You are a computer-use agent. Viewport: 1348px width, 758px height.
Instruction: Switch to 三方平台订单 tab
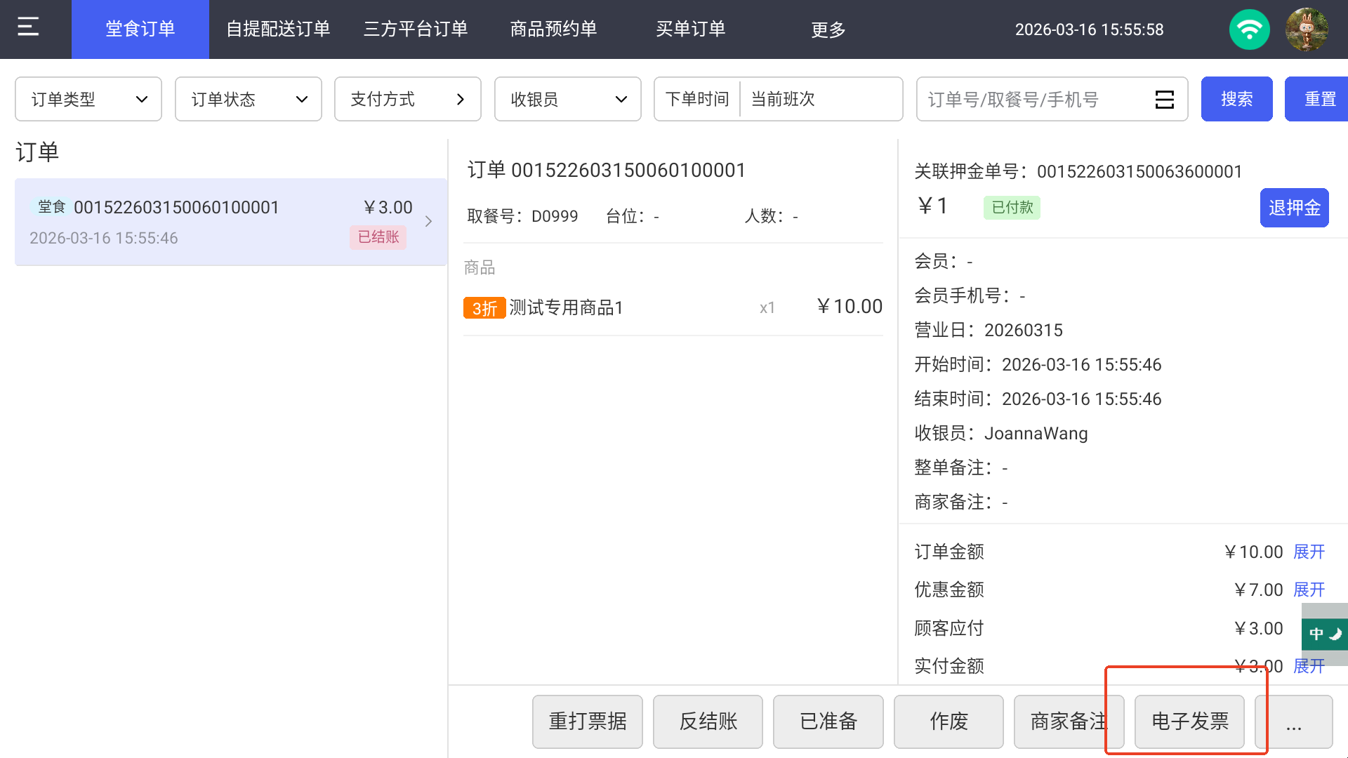click(416, 29)
